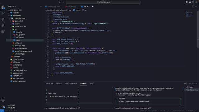
Task: Split the editor to the right
Action: (x=193, y=7)
